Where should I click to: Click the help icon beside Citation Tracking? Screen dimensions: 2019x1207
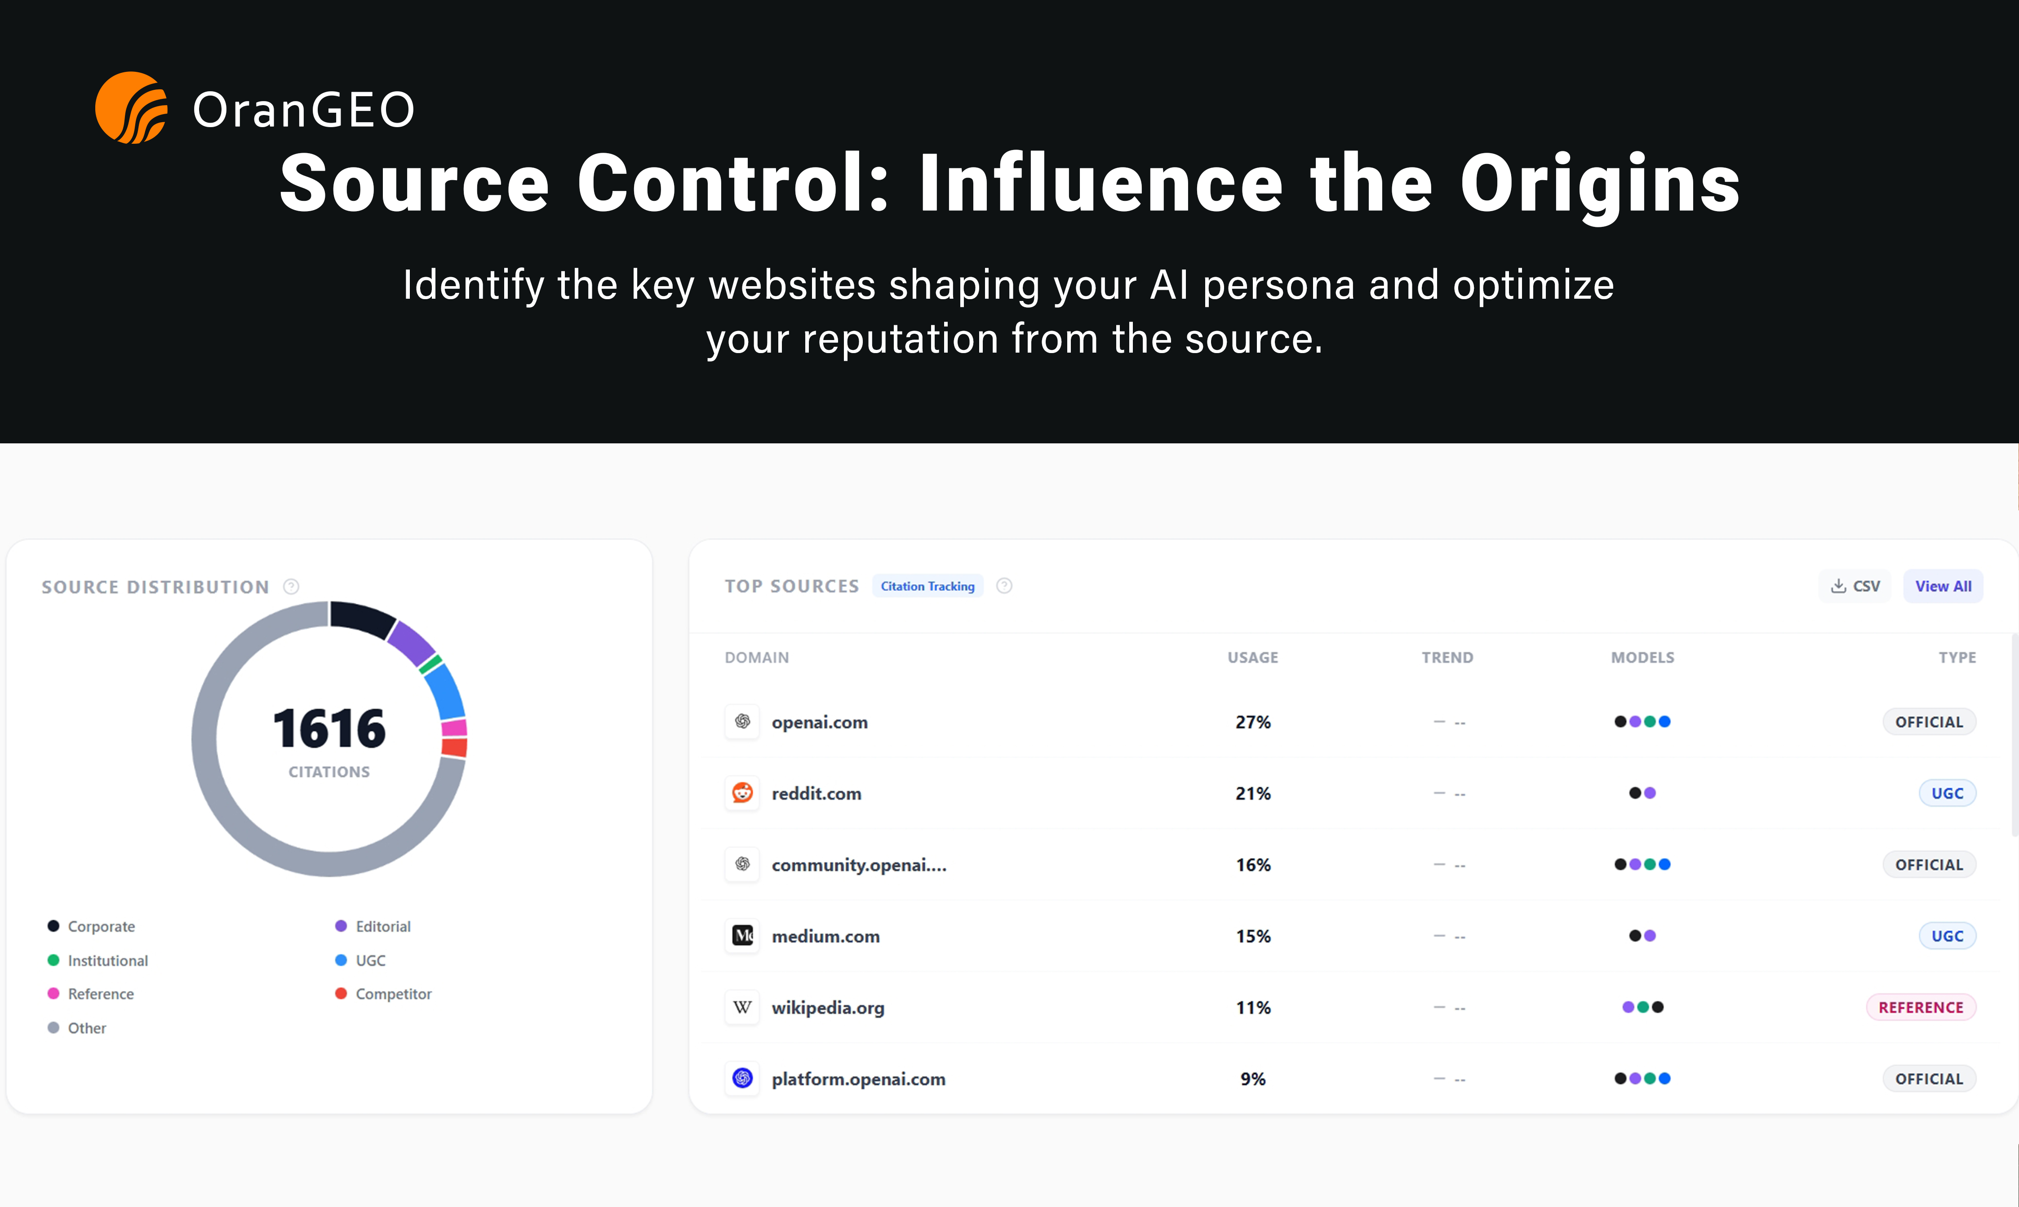(x=1004, y=586)
